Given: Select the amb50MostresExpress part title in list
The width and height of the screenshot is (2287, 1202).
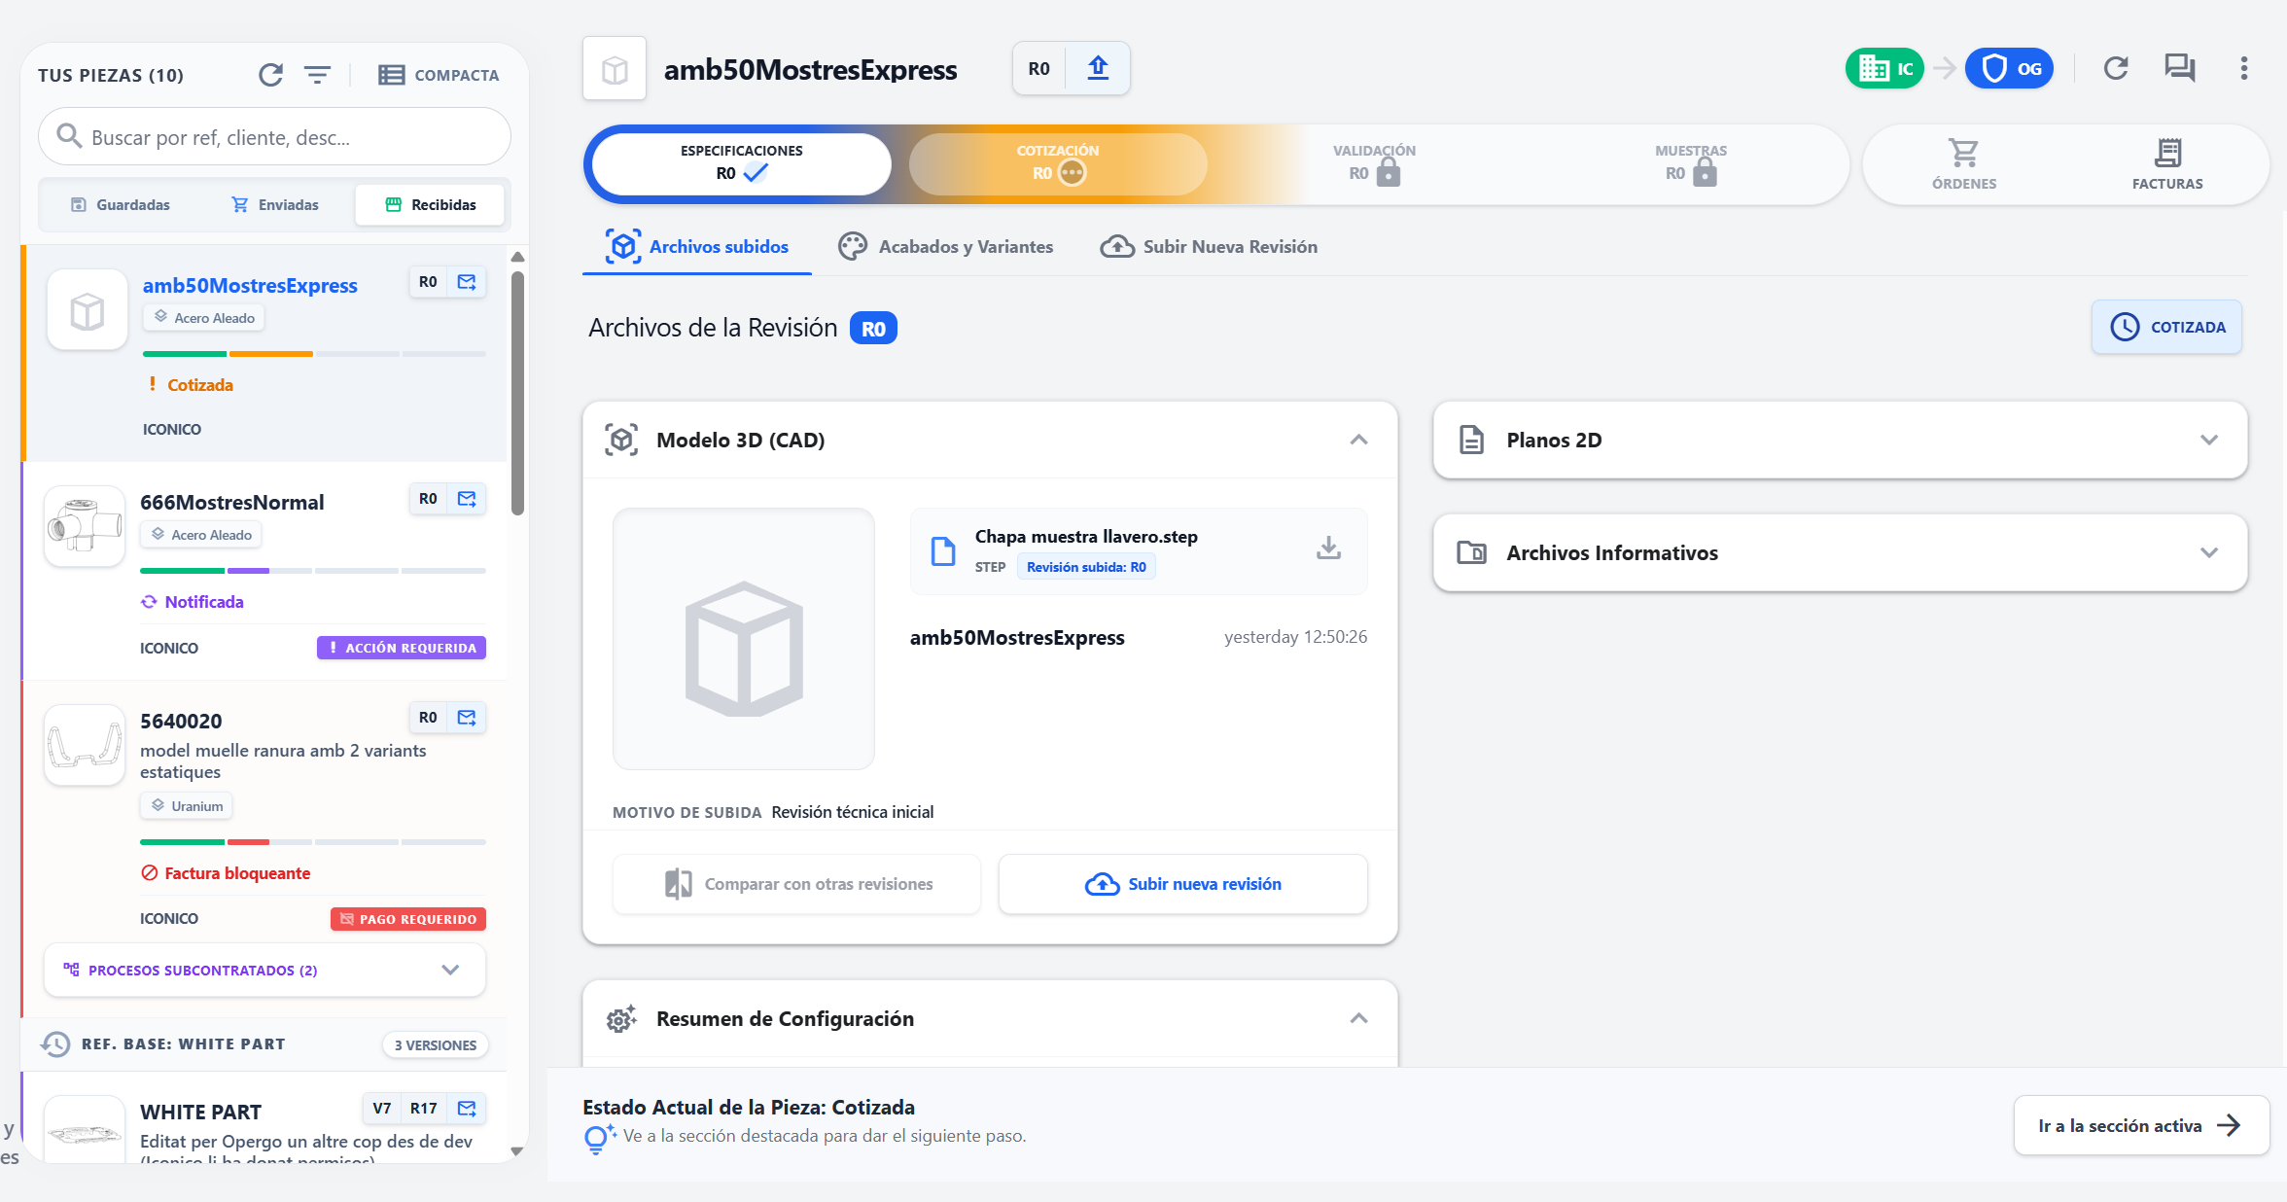Looking at the screenshot, I should (x=250, y=286).
